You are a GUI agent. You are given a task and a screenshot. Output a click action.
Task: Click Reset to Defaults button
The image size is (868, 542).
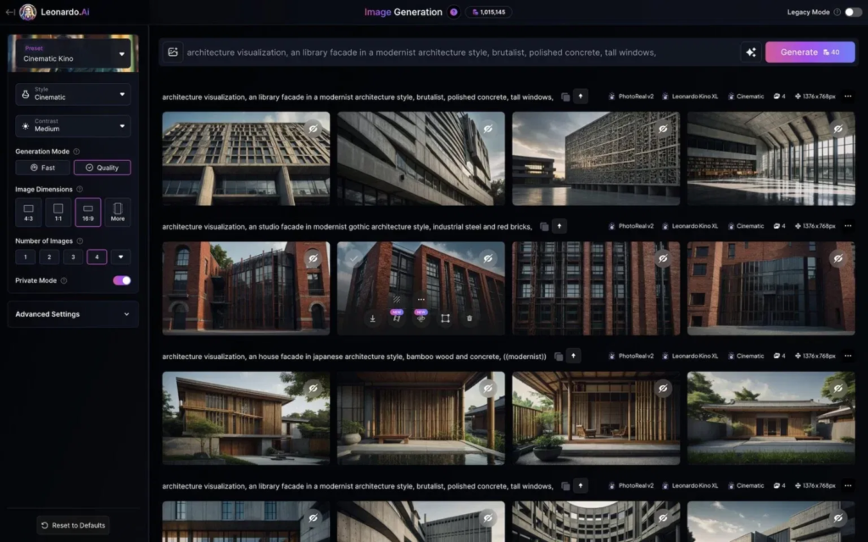(73, 525)
